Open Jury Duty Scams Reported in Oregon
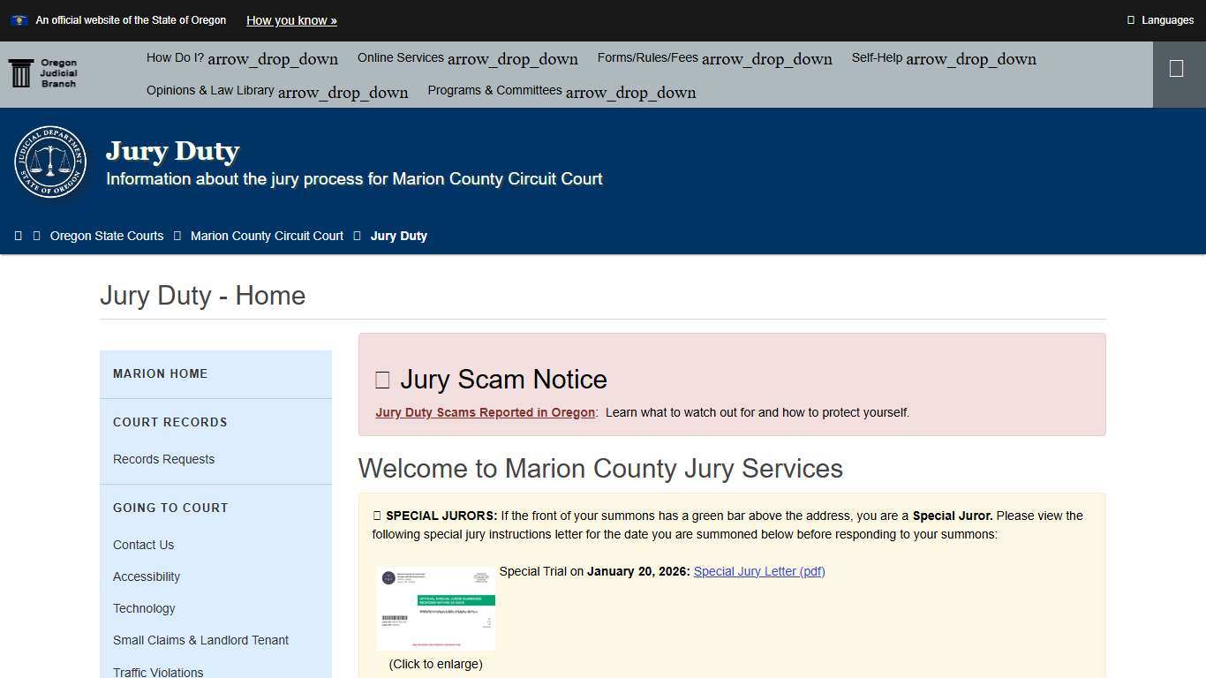The width and height of the screenshot is (1206, 678). coord(485,412)
